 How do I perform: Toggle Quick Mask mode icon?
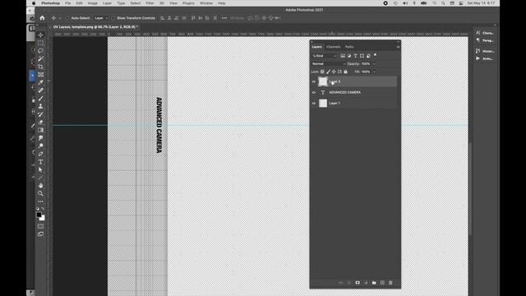click(40, 226)
